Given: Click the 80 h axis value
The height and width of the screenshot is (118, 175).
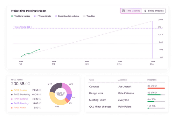Looking at the screenshot, I should 161,42.
